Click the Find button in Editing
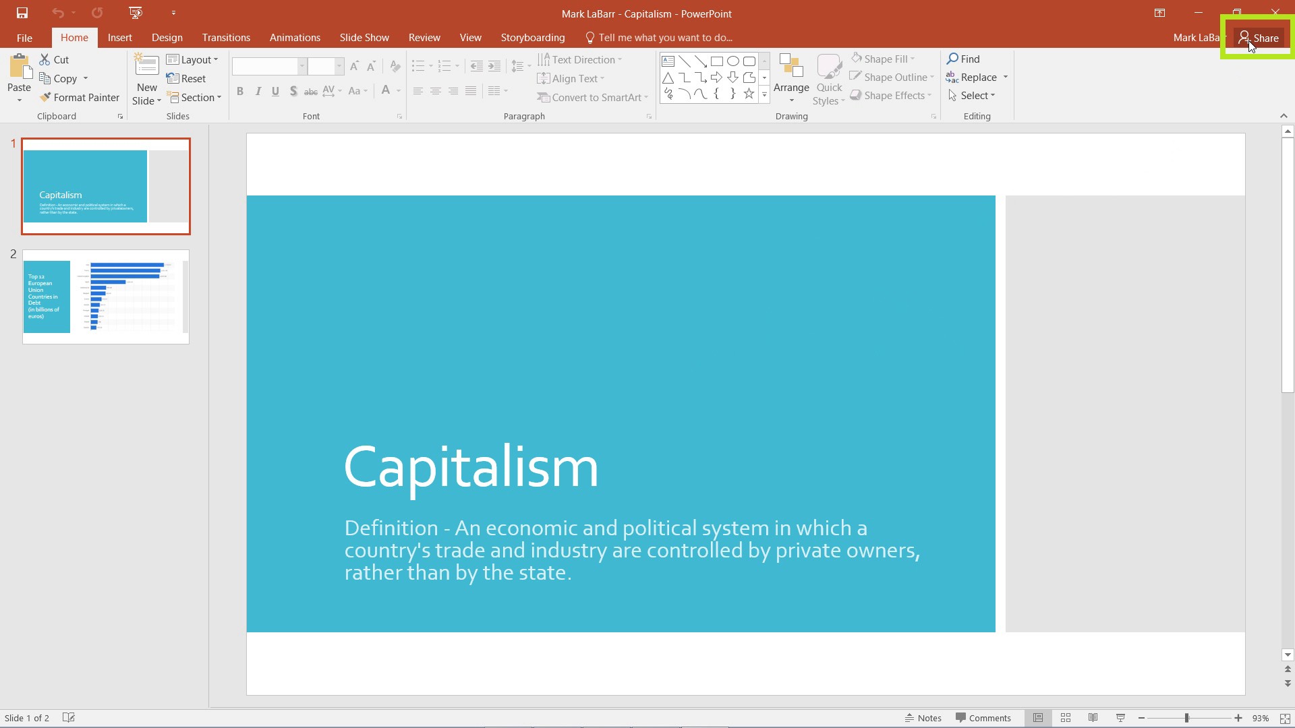 (x=971, y=58)
